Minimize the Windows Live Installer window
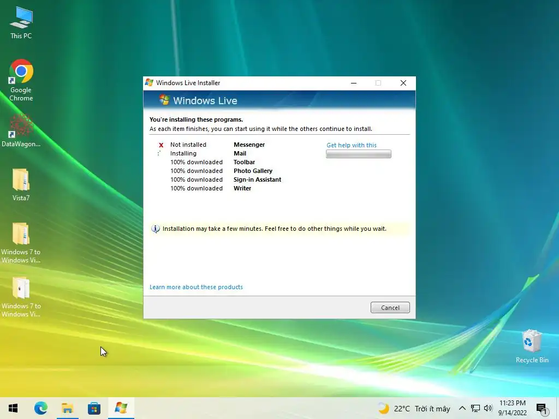This screenshot has height=419, width=559. click(x=354, y=83)
